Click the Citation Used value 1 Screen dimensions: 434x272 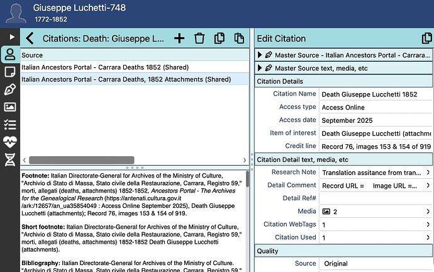click(x=324, y=237)
